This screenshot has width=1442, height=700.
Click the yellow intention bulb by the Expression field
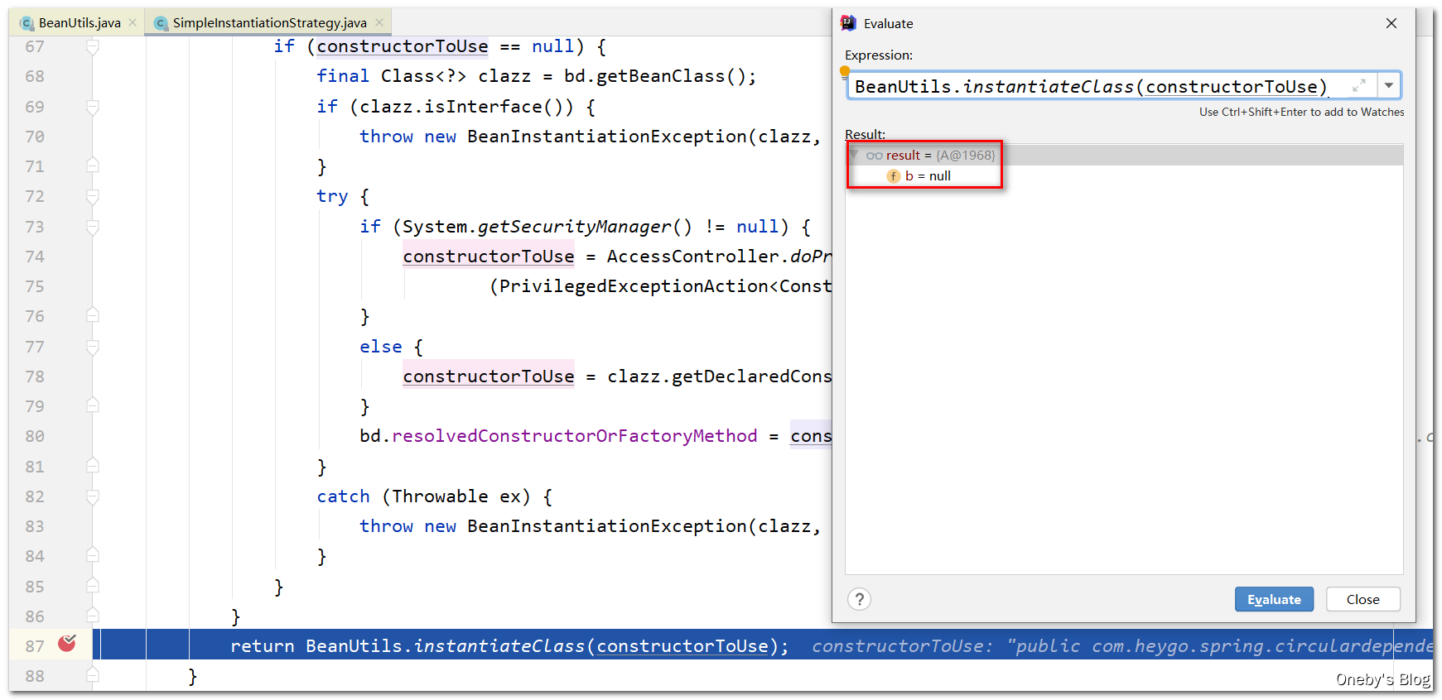(845, 72)
